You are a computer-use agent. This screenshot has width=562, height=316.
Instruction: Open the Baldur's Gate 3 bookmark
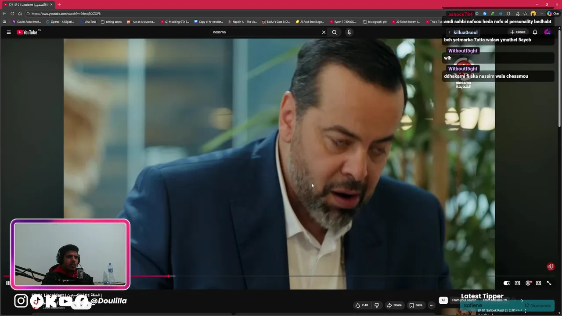pos(276,22)
